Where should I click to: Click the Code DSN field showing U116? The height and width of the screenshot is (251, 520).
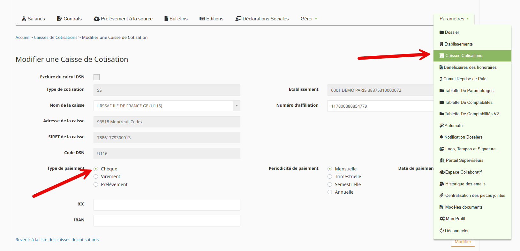(167, 154)
